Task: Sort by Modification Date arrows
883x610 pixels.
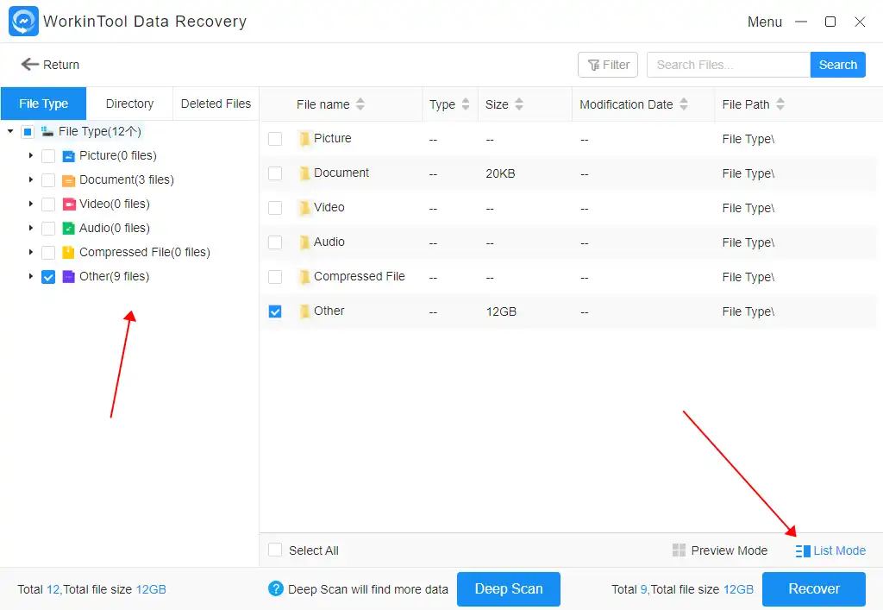Action: [684, 104]
